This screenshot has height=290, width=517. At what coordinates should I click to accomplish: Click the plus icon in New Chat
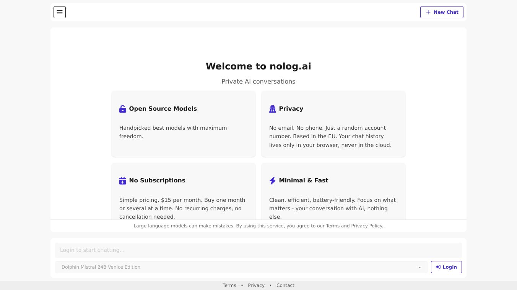(x=428, y=12)
